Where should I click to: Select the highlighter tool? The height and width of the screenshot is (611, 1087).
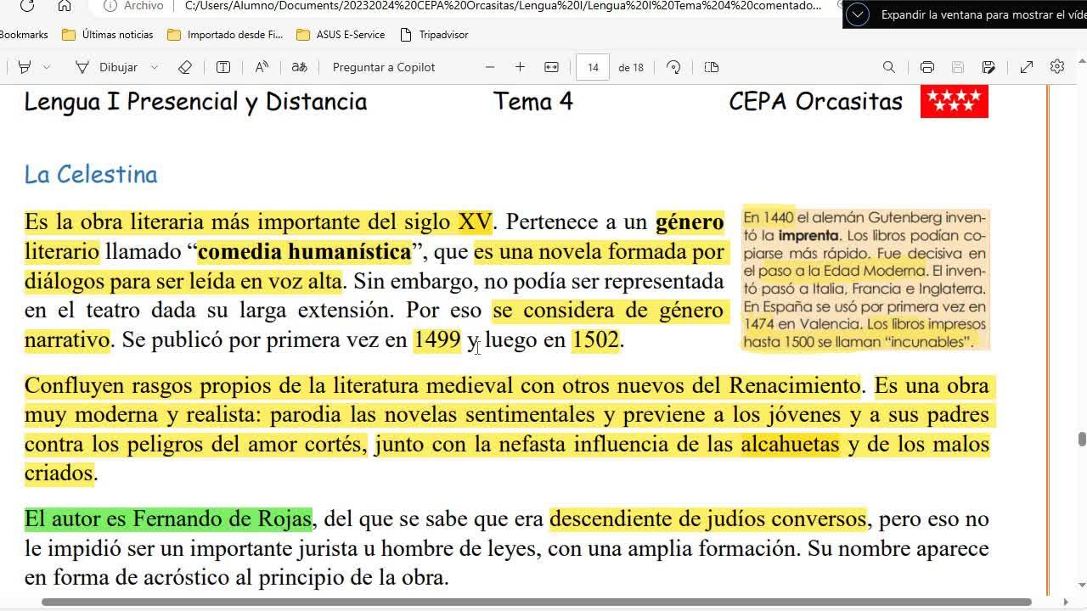click(25, 67)
